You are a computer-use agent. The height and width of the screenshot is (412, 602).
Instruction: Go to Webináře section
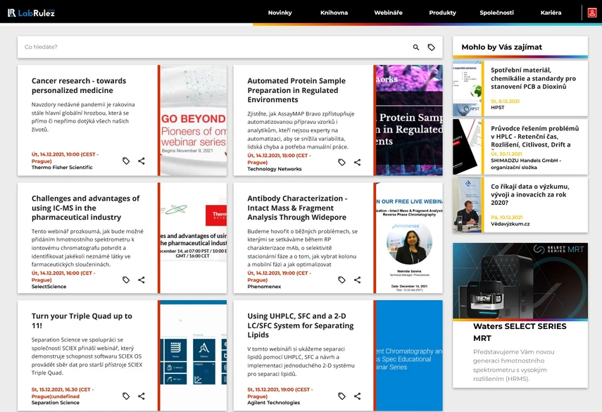[388, 13]
